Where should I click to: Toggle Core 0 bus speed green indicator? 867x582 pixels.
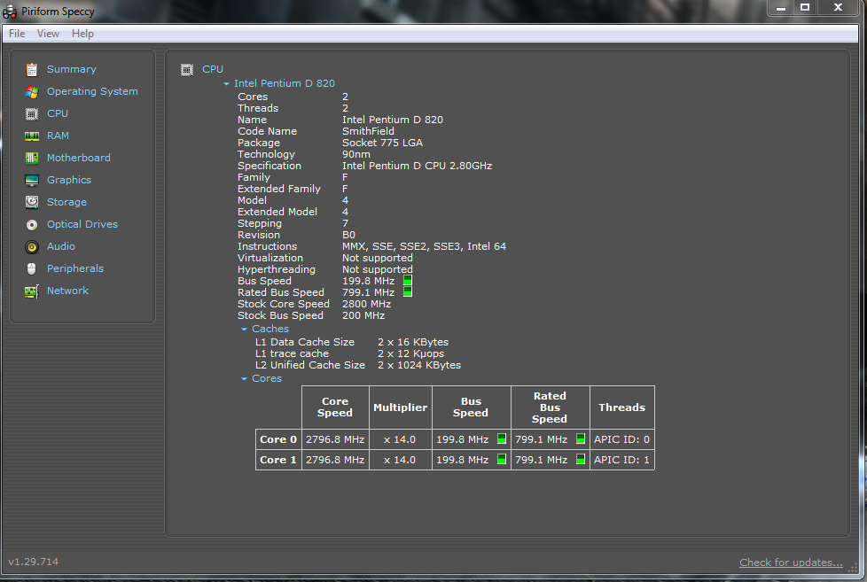[x=501, y=438]
